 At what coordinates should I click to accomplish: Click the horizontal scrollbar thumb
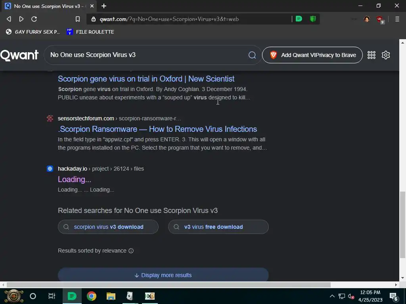click(169, 285)
